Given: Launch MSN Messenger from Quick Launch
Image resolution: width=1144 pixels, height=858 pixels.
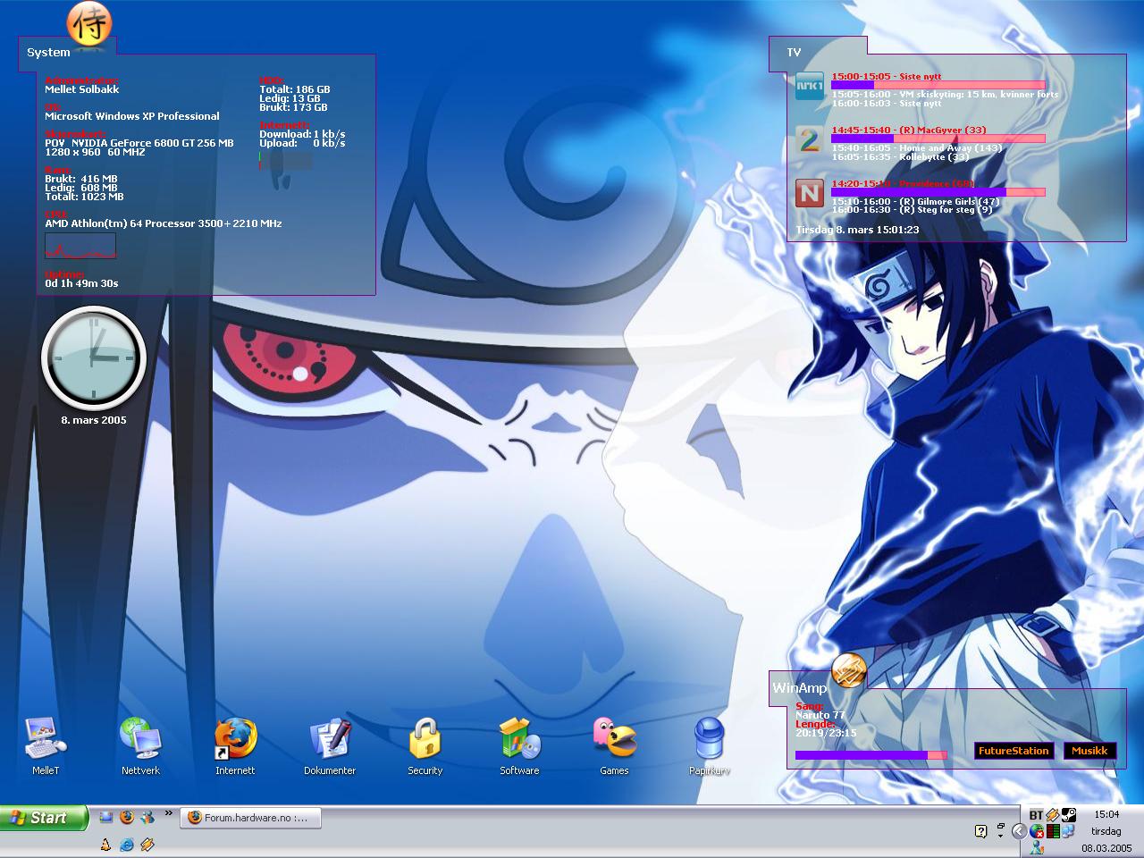Looking at the screenshot, I should pos(147,817).
